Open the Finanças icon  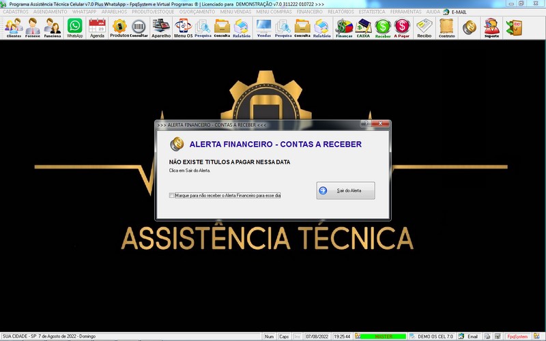point(344,28)
